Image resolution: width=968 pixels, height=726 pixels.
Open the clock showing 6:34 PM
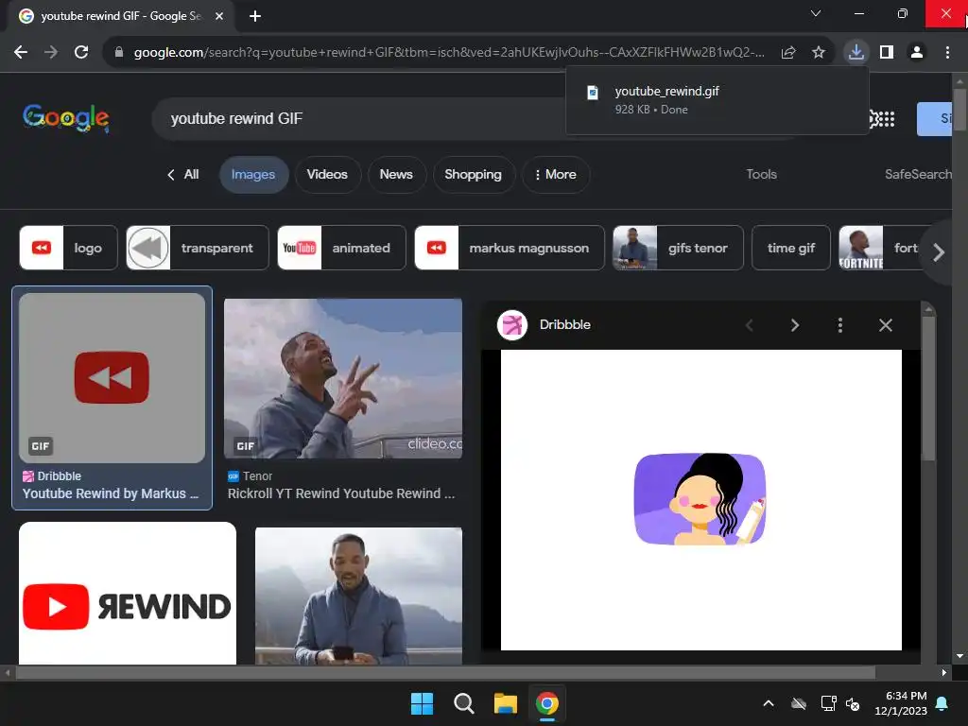(901, 703)
